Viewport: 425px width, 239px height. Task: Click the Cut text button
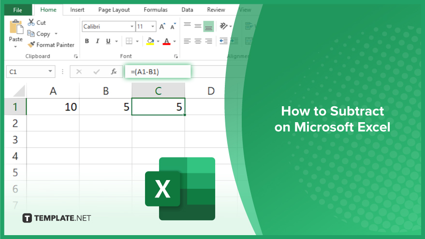[41, 23]
